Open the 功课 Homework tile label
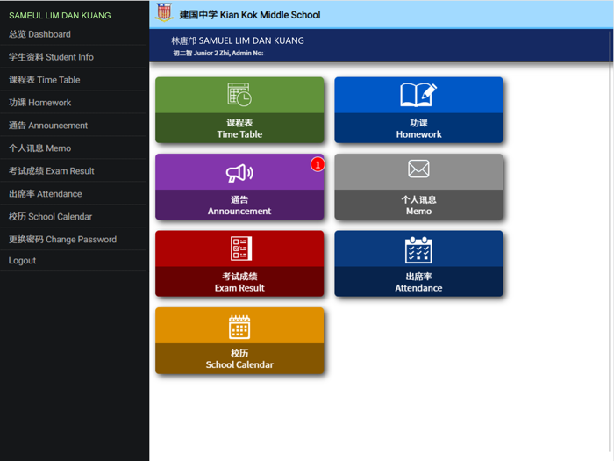 tap(418, 128)
